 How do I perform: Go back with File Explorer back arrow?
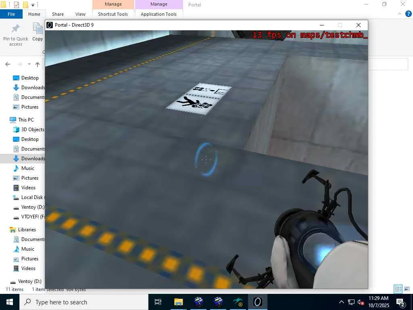pos(8,64)
